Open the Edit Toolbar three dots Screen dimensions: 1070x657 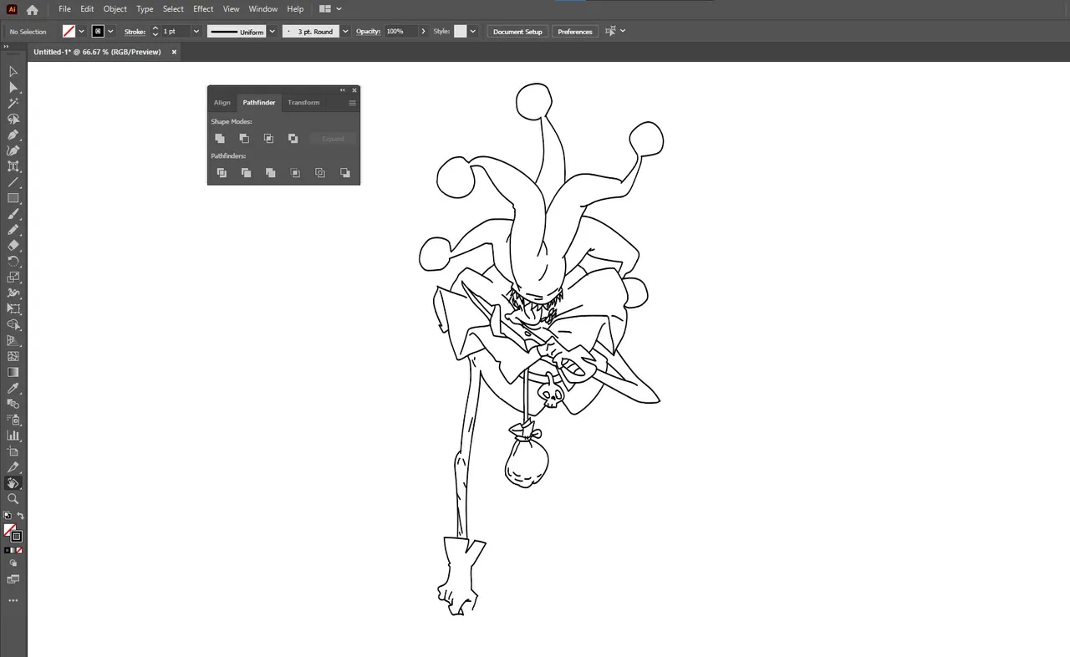point(13,600)
